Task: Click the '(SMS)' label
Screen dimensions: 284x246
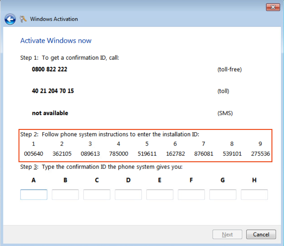Action: 225,113
